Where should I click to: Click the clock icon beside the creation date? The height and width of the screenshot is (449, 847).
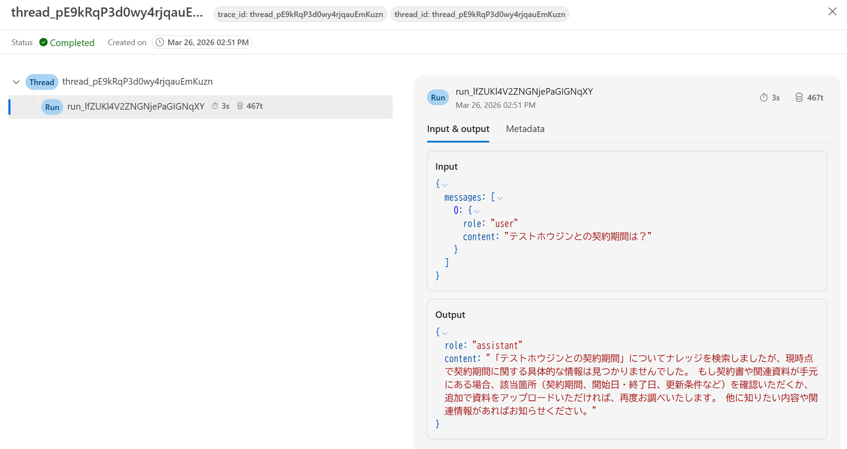(160, 42)
